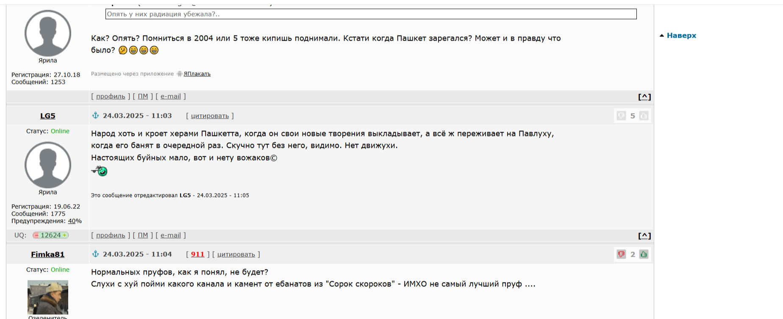Click Fimka81's avatar thumbnail

point(48,297)
